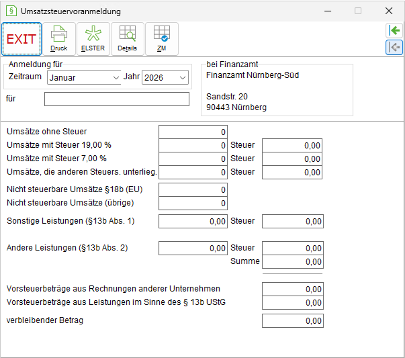
Task: Click gray arrow icon below green one
Action: (394, 47)
